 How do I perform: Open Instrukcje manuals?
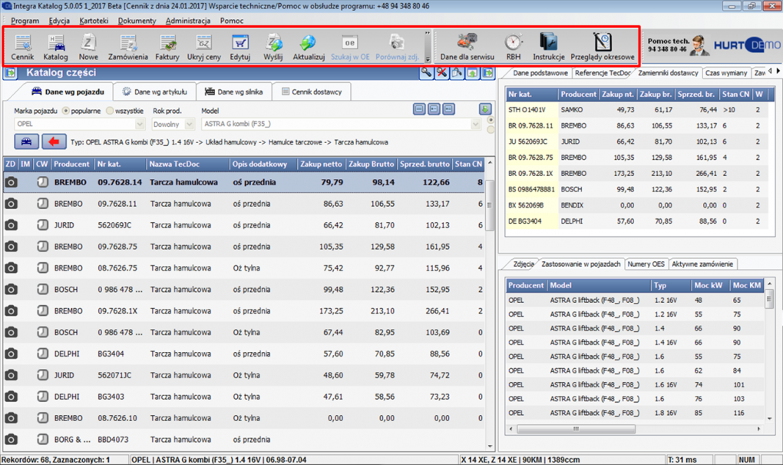coord(548,47)
